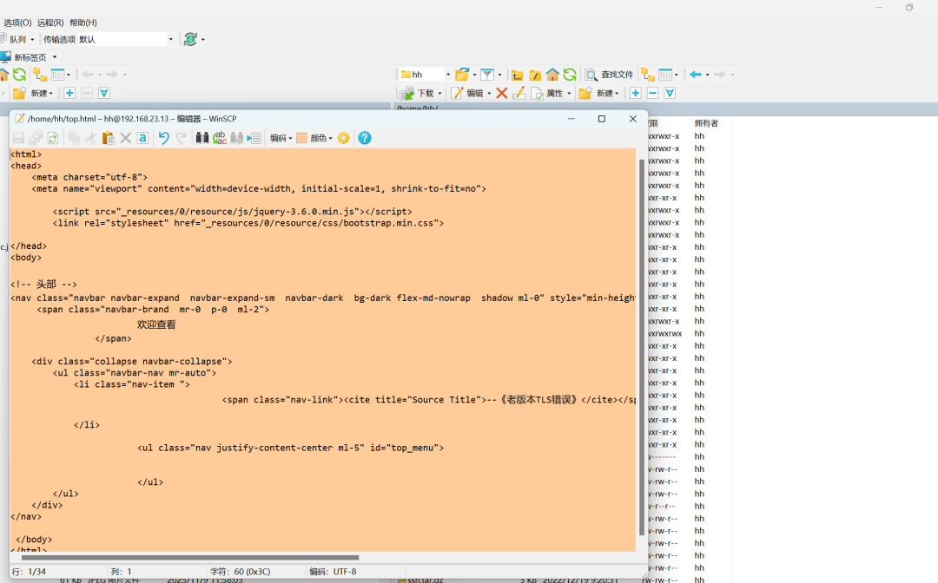
Task: Click the remote rename pencil icon
Action: [519, 93]
